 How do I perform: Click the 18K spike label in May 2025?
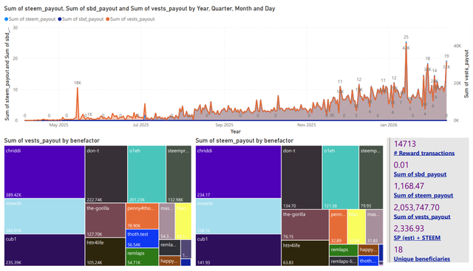pos(78,83)
